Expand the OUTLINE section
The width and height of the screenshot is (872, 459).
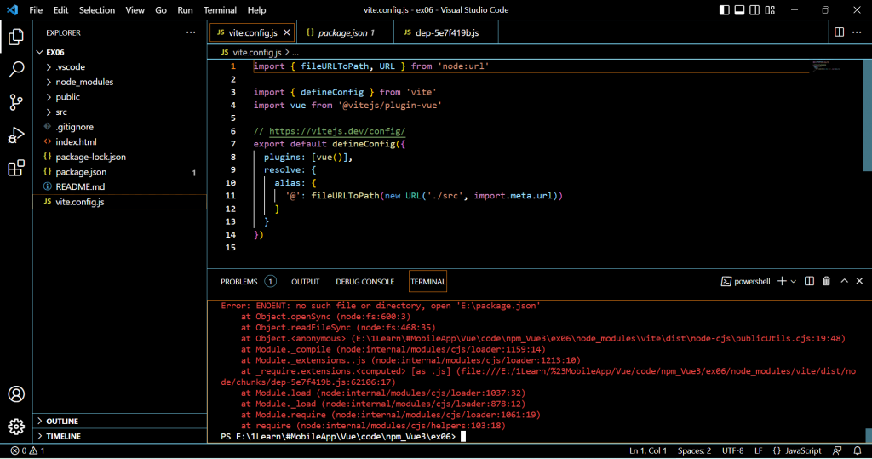tap(62, 421)
